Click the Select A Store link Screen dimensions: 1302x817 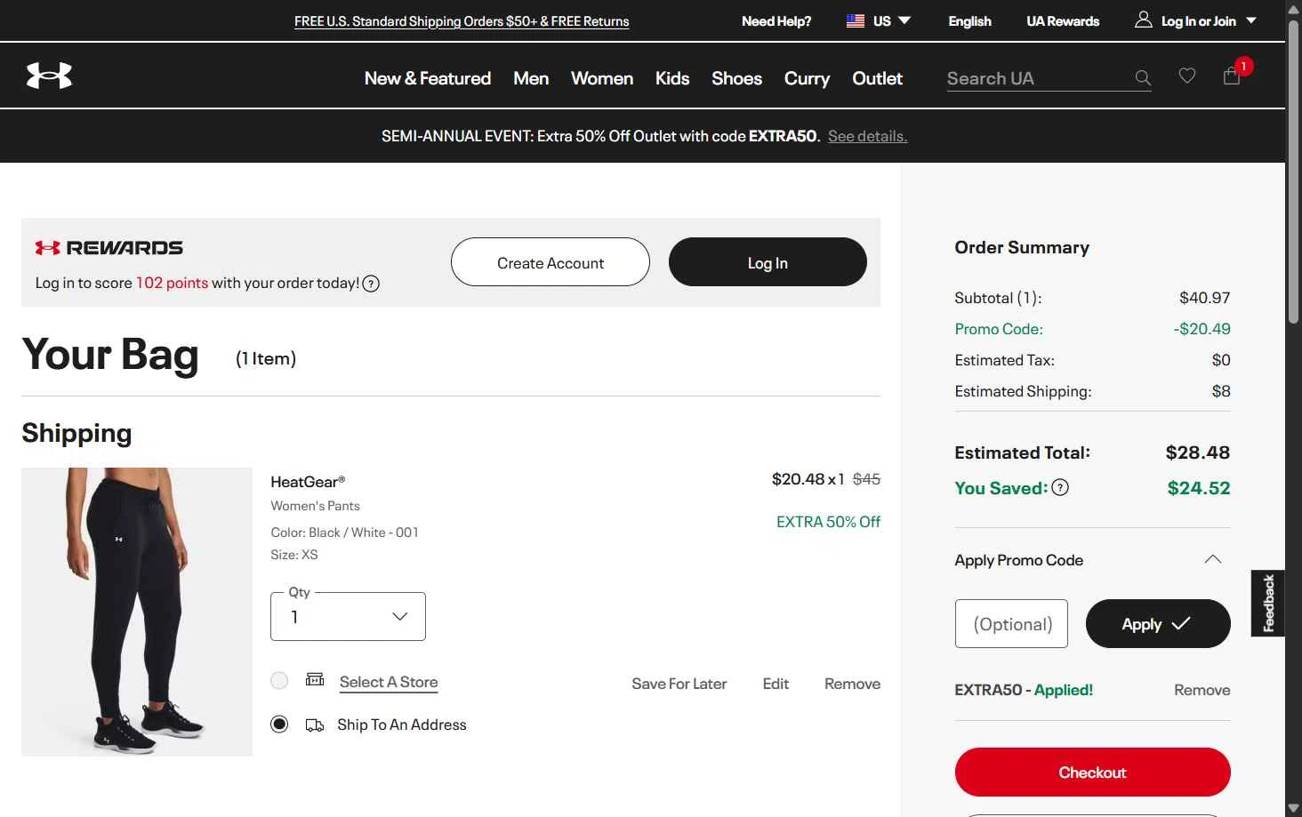[x=389, y=682]
